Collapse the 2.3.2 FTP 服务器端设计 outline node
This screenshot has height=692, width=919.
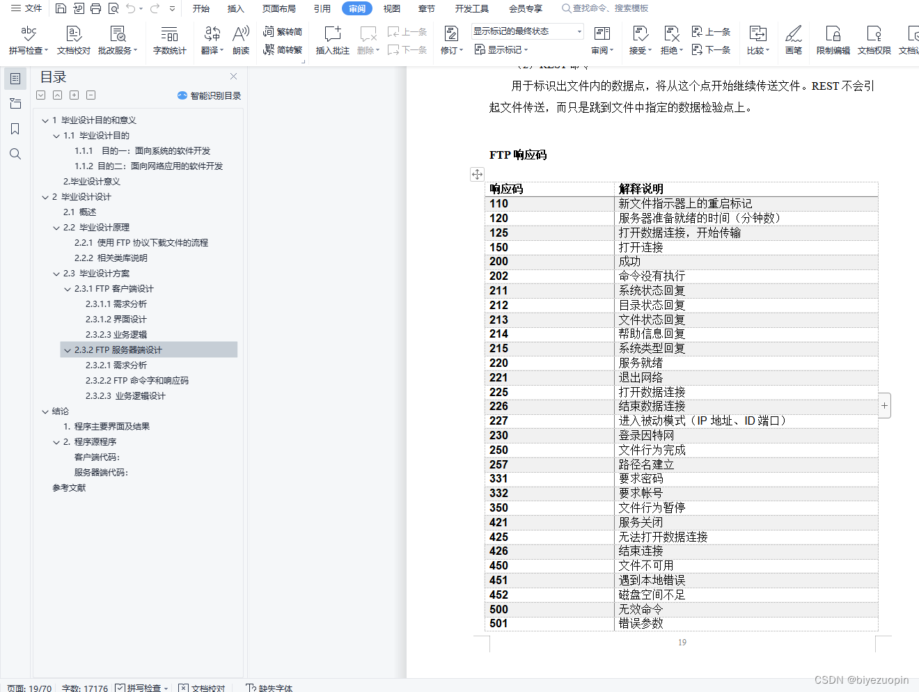68,350
